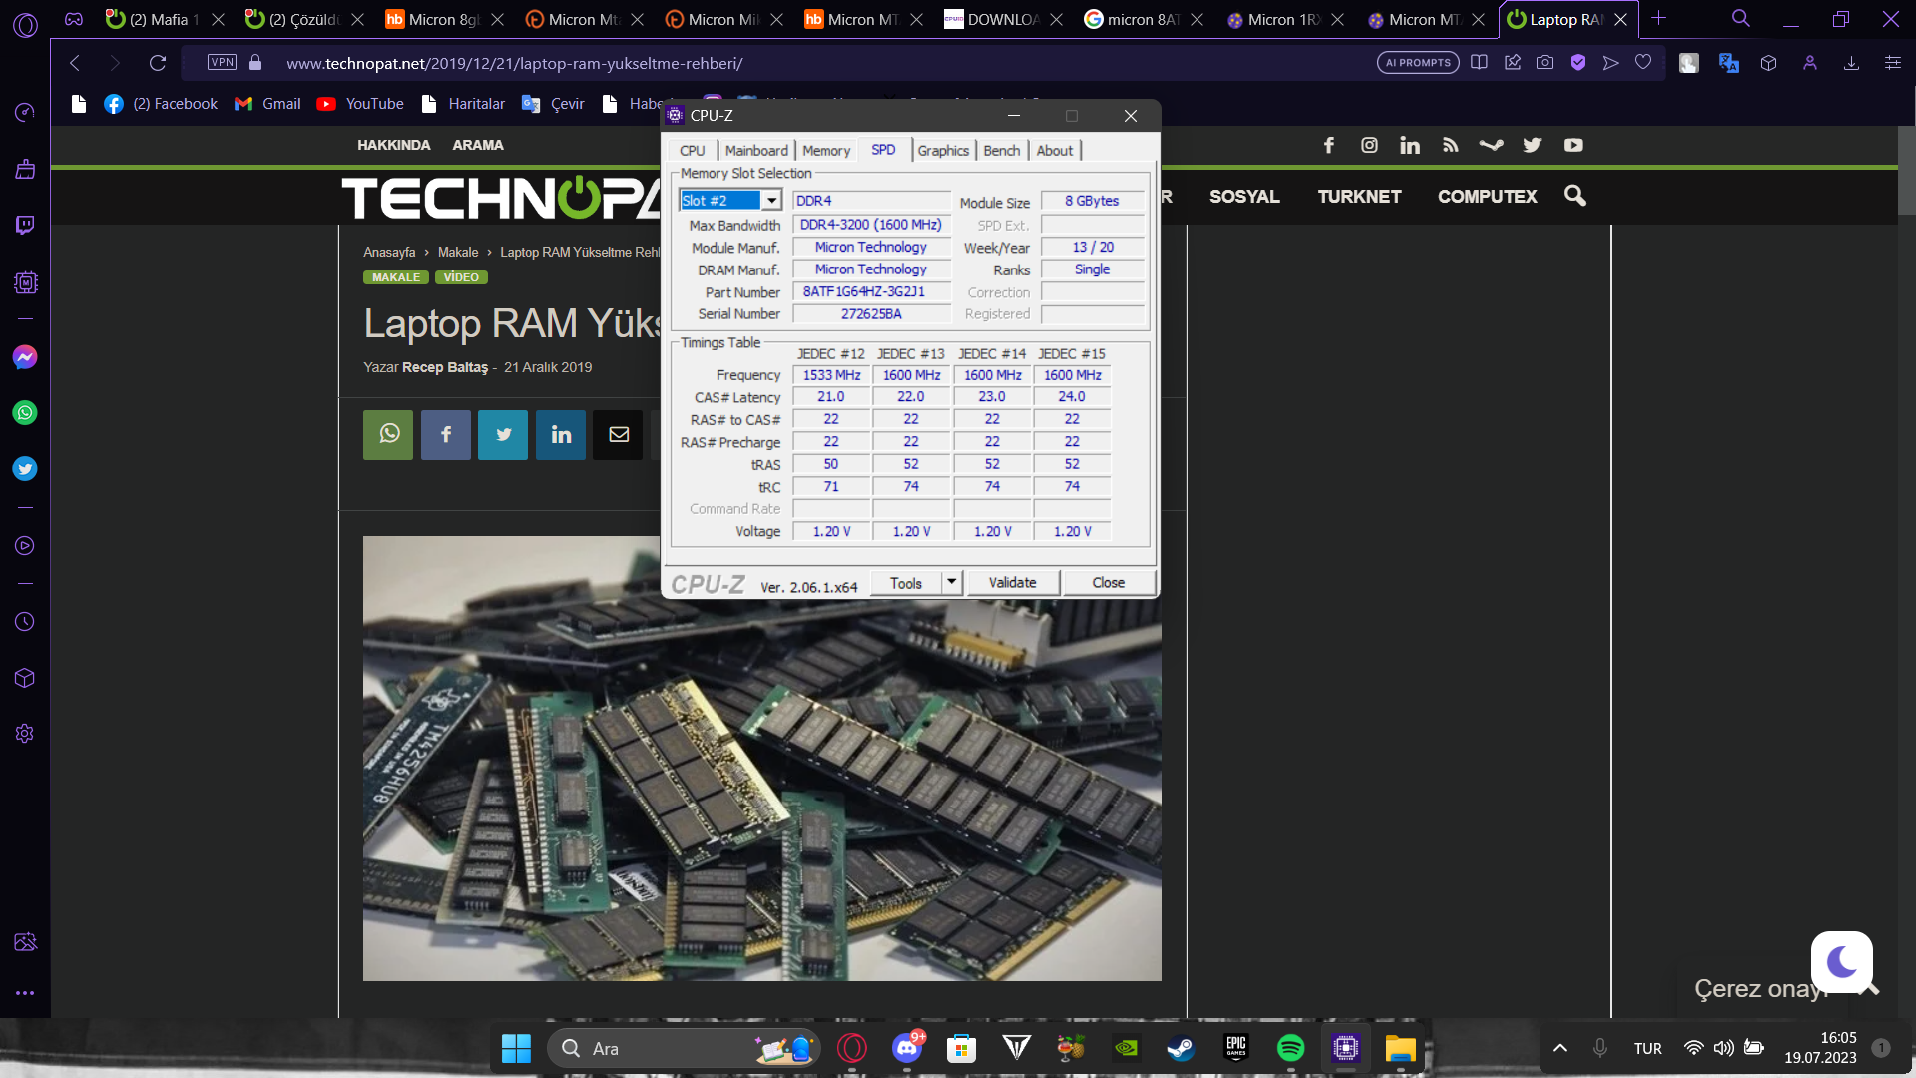
Task: Open the site's YouTube channel from the header icon
Action: coord(1573,145)
